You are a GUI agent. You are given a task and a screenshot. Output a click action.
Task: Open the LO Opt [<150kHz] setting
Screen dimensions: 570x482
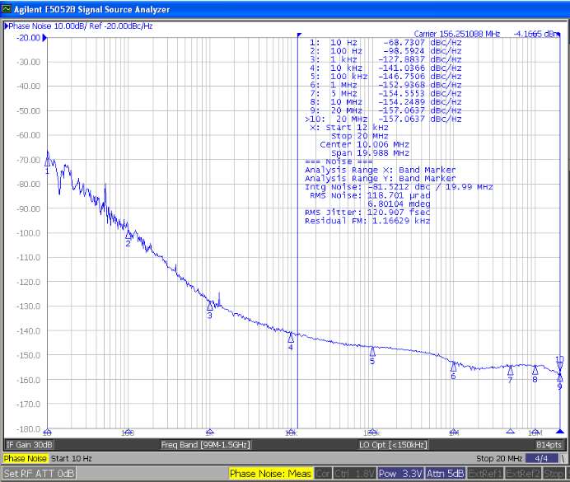click(393, 444)
